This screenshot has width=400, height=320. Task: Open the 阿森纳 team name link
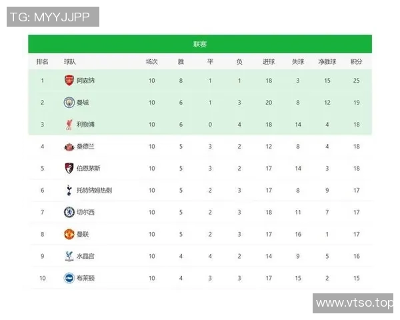85,81
